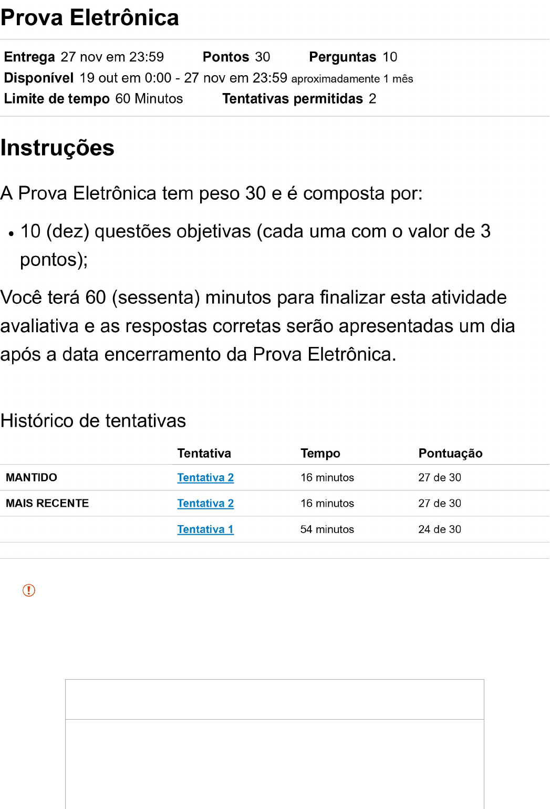
Task: Click the Entrega due date label
Action: click(29, 57)
